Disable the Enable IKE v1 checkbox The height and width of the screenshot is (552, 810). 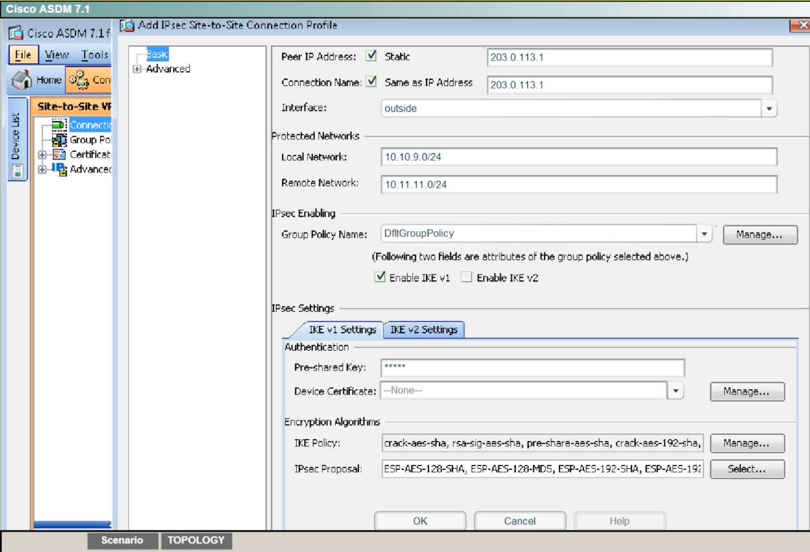(380, 278)
